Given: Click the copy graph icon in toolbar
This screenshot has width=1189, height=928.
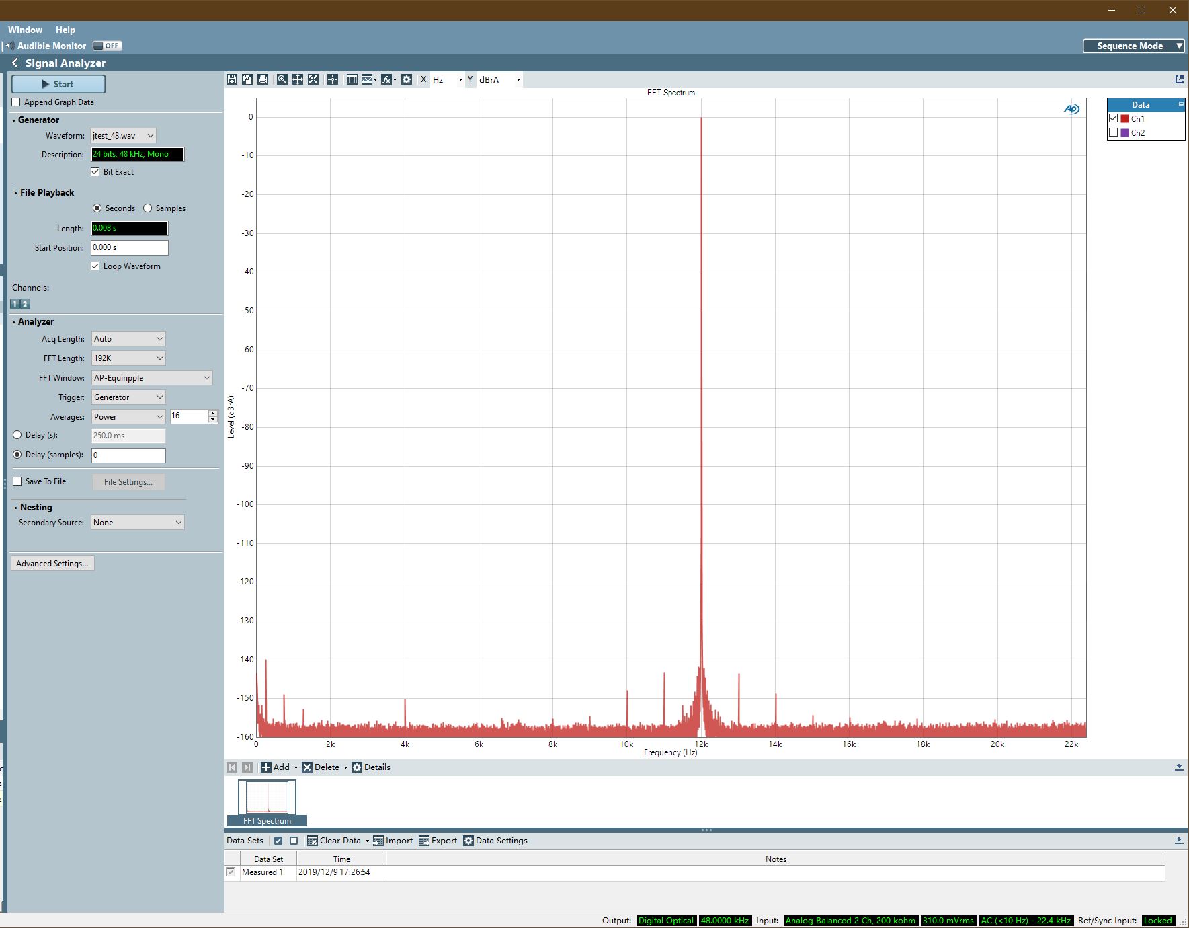Looking at the screenshot, I should point(247,79).
